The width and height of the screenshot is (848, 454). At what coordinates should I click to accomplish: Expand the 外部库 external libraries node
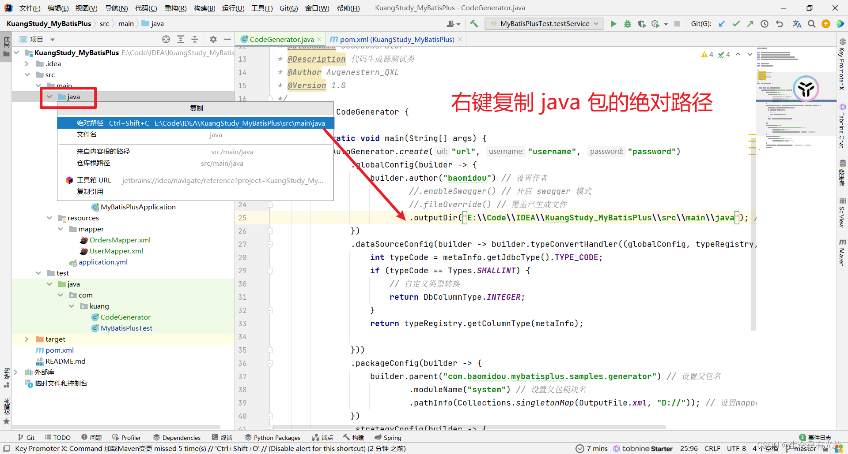[16, 372]
